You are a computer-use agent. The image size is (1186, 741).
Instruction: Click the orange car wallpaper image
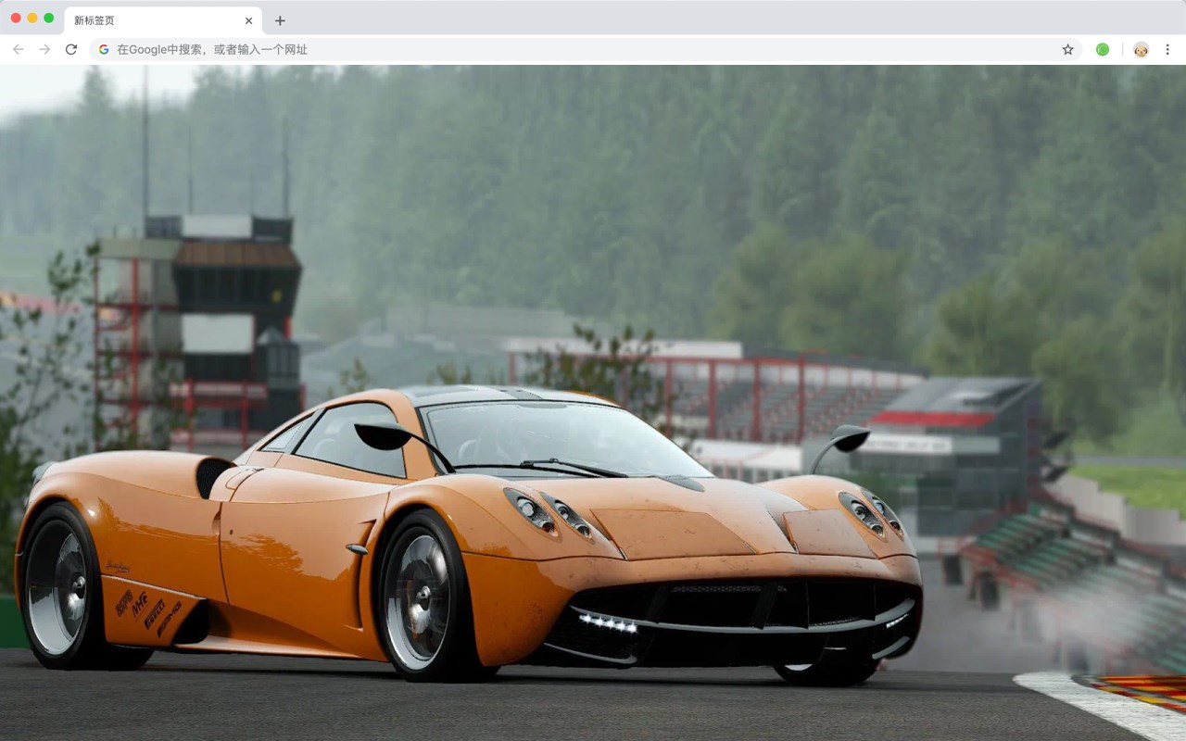pos(593,403)
